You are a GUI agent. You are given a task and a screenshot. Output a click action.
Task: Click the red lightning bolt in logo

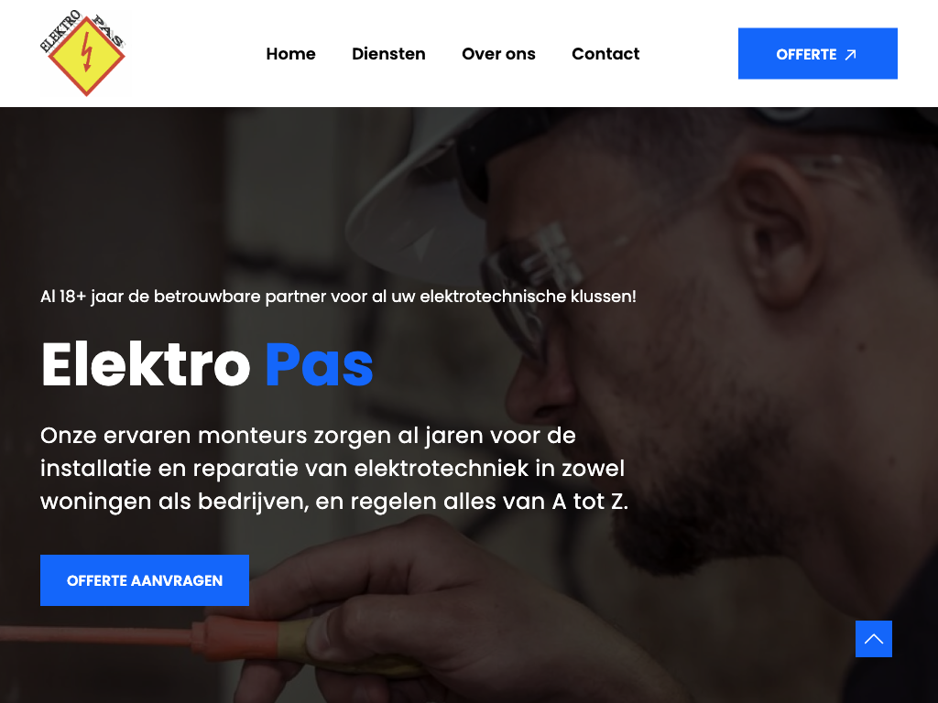87,52
